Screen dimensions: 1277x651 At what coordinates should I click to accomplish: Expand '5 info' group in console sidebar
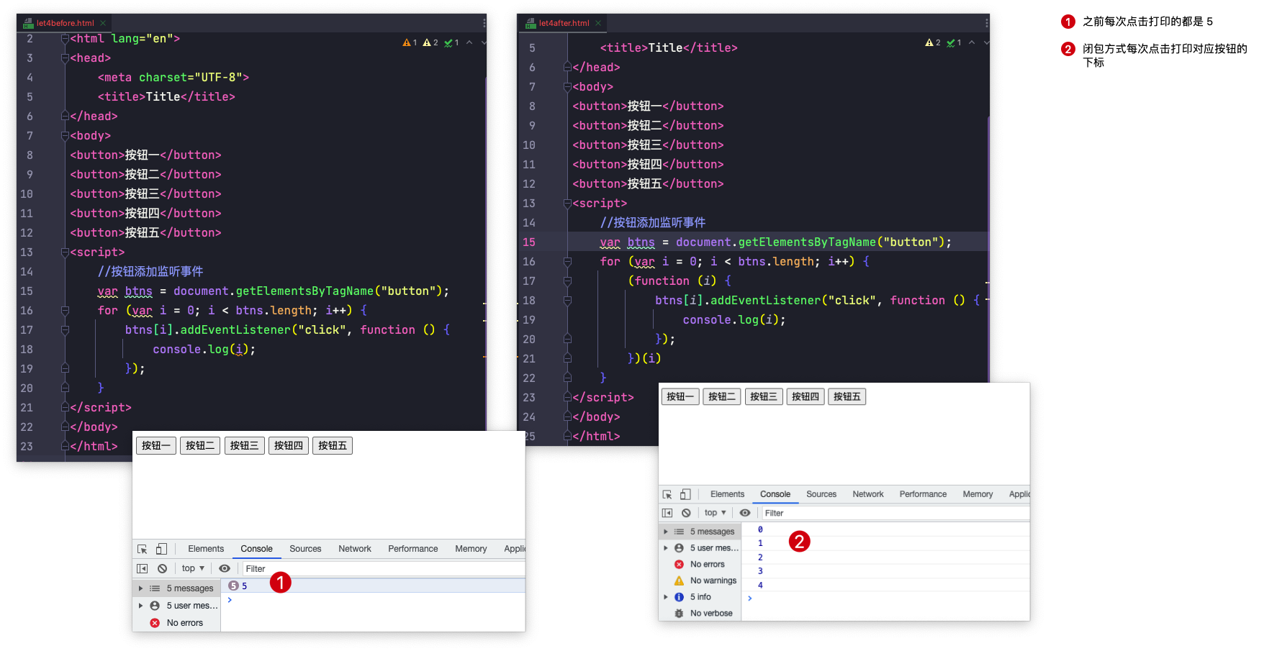tap(666, 597)
